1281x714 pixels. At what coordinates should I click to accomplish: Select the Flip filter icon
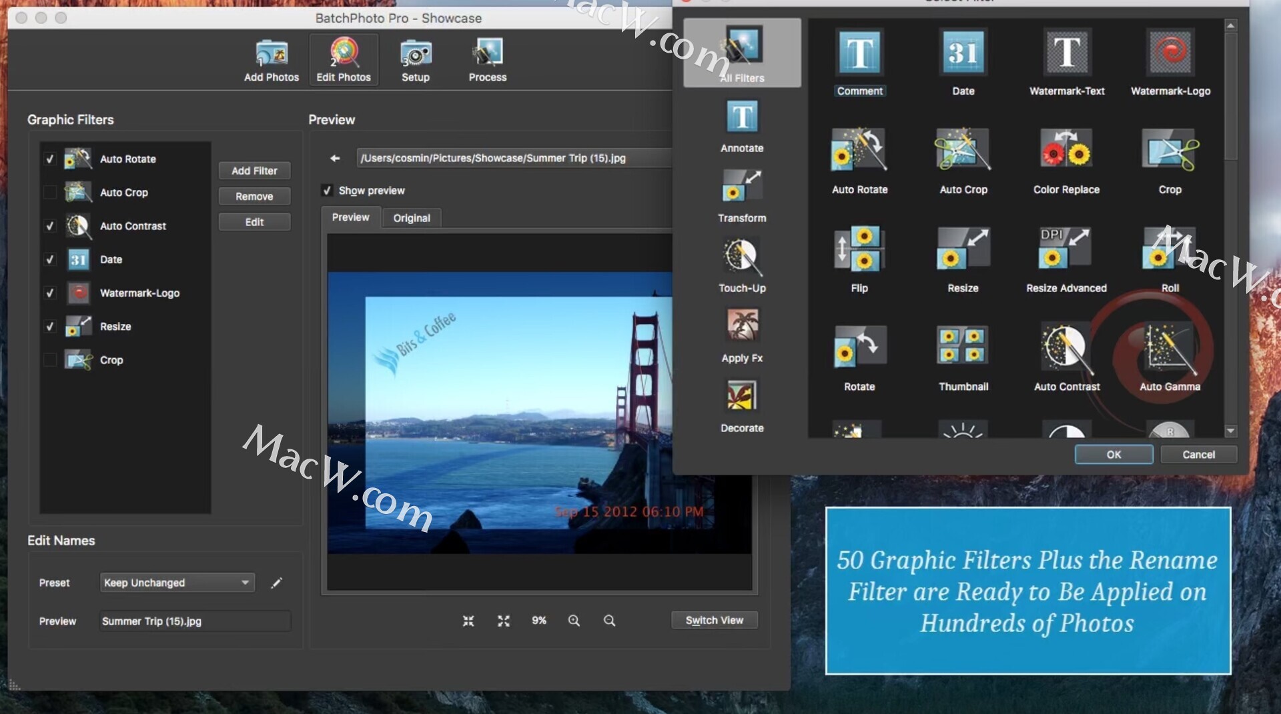point(859,249)
